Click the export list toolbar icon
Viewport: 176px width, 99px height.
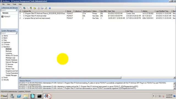pos(42,8)
